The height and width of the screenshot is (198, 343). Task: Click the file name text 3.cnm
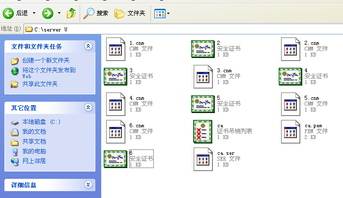coord(224,70)
